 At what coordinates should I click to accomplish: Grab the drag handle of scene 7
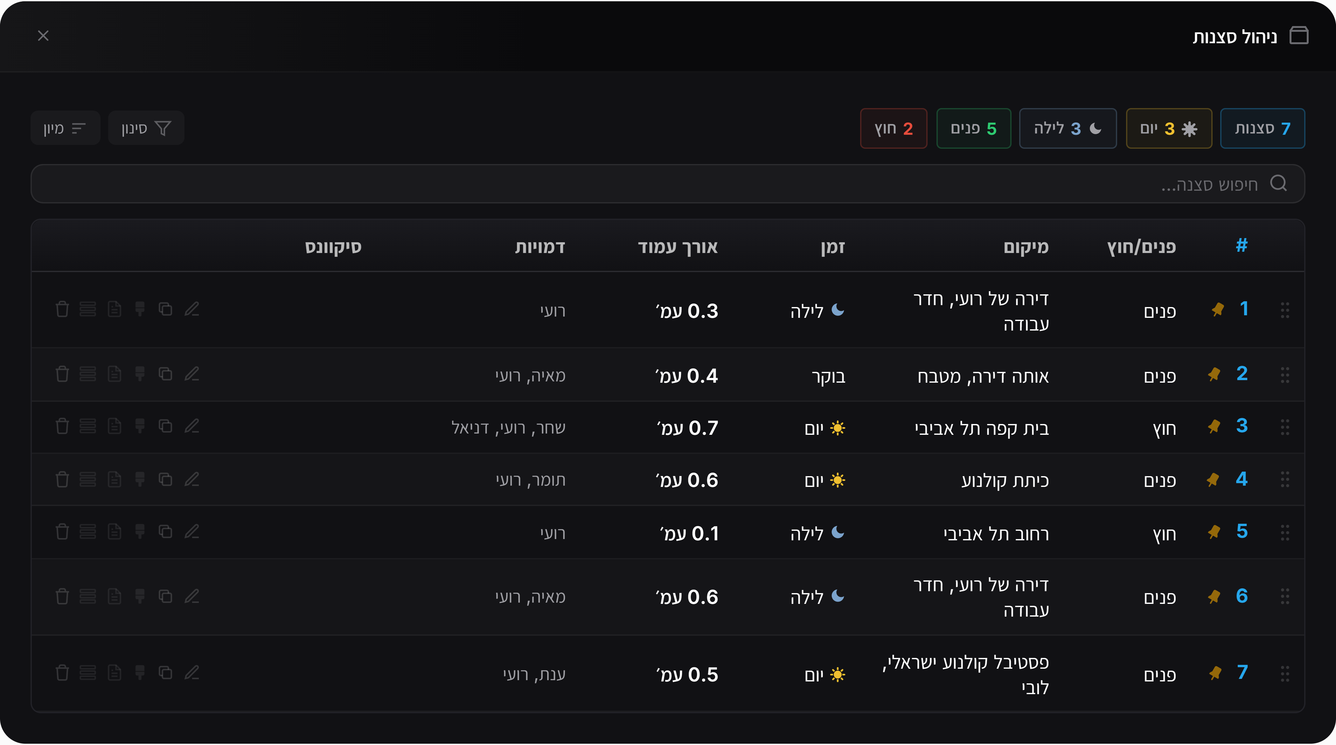pyautogui.click(x=1285, y=673)
